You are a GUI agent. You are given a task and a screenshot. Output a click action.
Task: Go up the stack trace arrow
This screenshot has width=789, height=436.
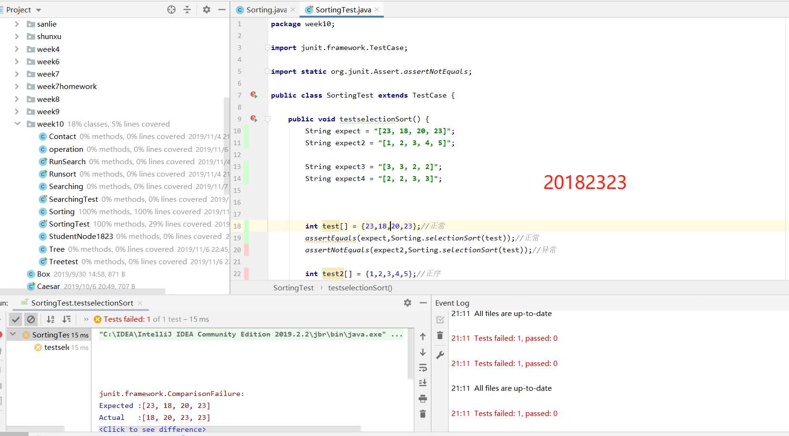[x=423, y=337]
